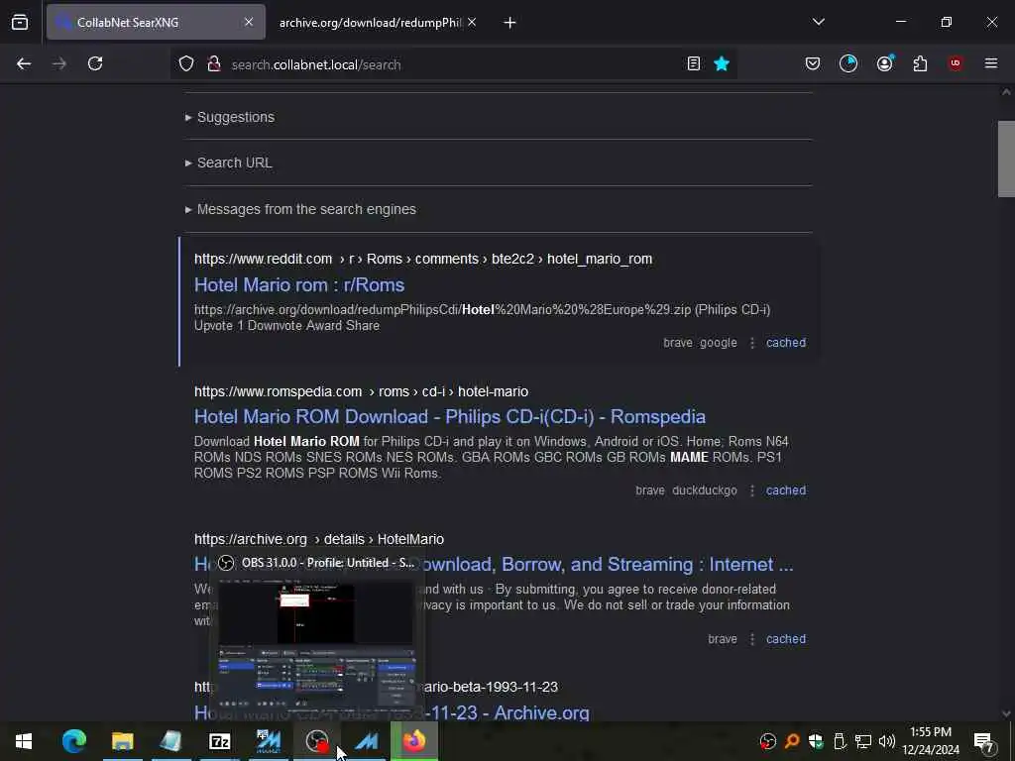Launch Microsoft Edge from taskbar
This screenshot has width=1015, height=761.
pyautogui.click(x=73, y=741)
